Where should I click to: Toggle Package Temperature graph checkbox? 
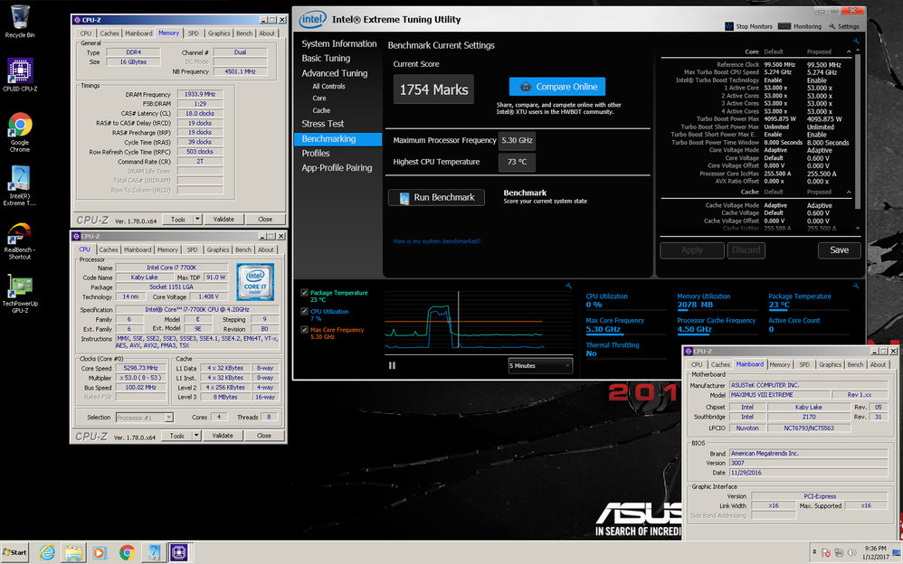click(x=304, y=293)
